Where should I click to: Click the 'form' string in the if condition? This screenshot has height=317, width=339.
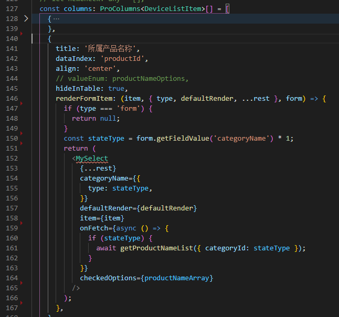129,108
